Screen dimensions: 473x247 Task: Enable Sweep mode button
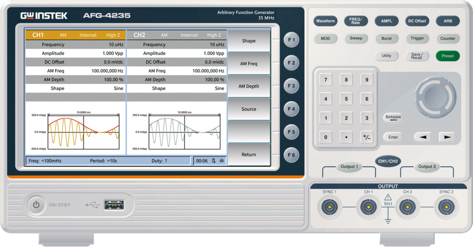(x=356, y=38)
